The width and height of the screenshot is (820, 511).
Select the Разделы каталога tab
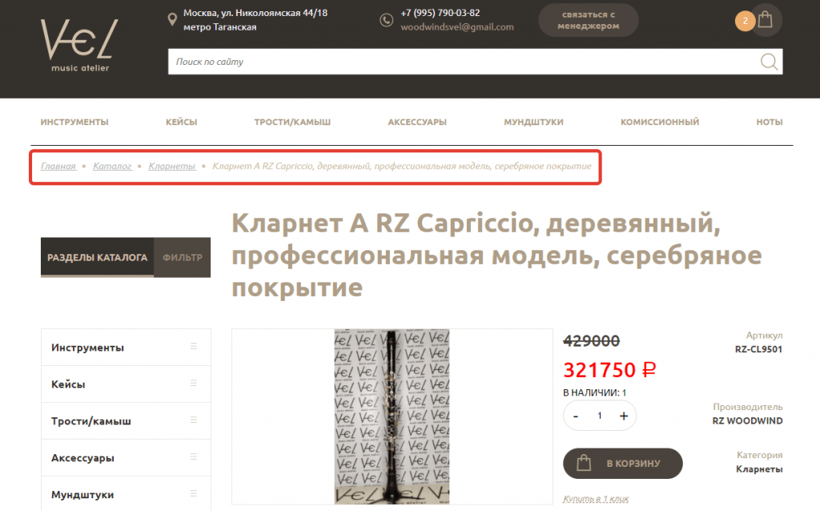(97, 257)
